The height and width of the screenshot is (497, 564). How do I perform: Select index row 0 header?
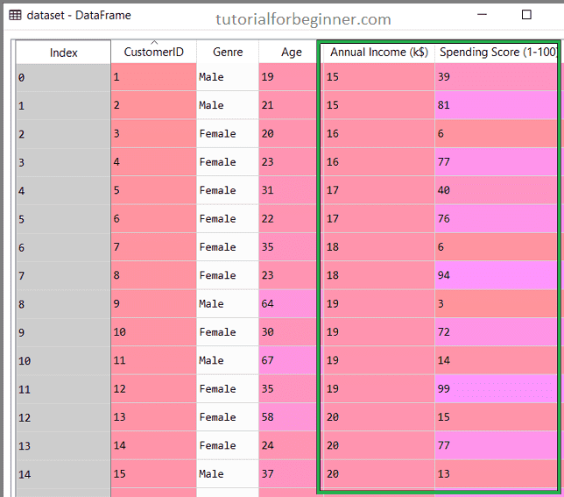63,77
